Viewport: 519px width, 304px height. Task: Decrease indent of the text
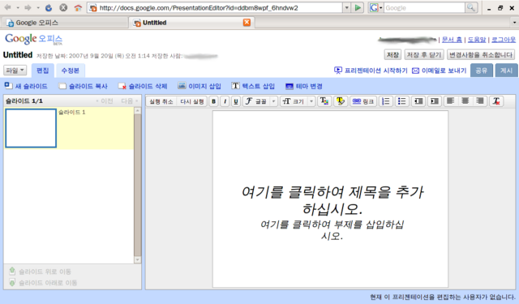(x=418, y=101)
